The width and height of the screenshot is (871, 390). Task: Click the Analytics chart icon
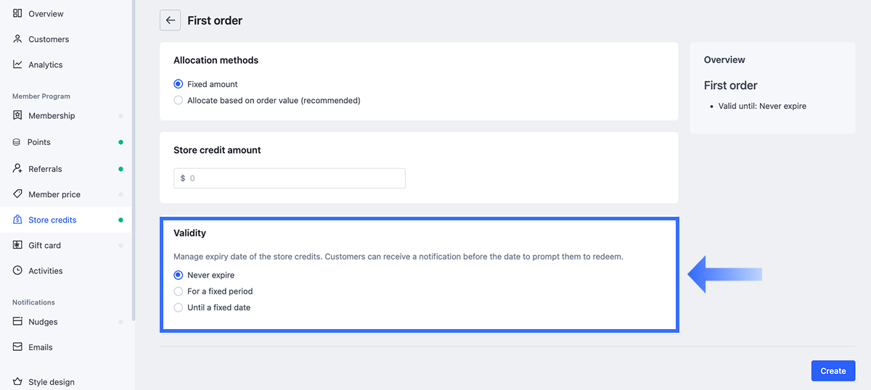[x=17, y=65]
